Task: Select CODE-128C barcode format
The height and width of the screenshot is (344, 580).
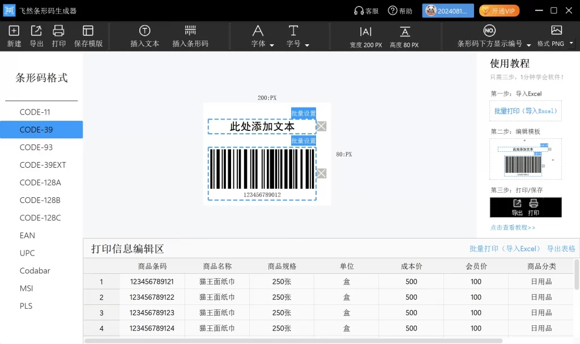Action: coord(41,218)
